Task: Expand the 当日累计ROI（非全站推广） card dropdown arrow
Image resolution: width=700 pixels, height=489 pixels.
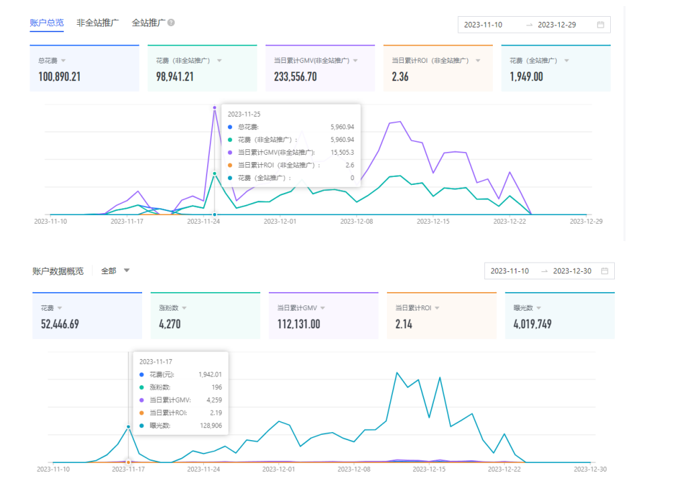Action: pos(477,61)
